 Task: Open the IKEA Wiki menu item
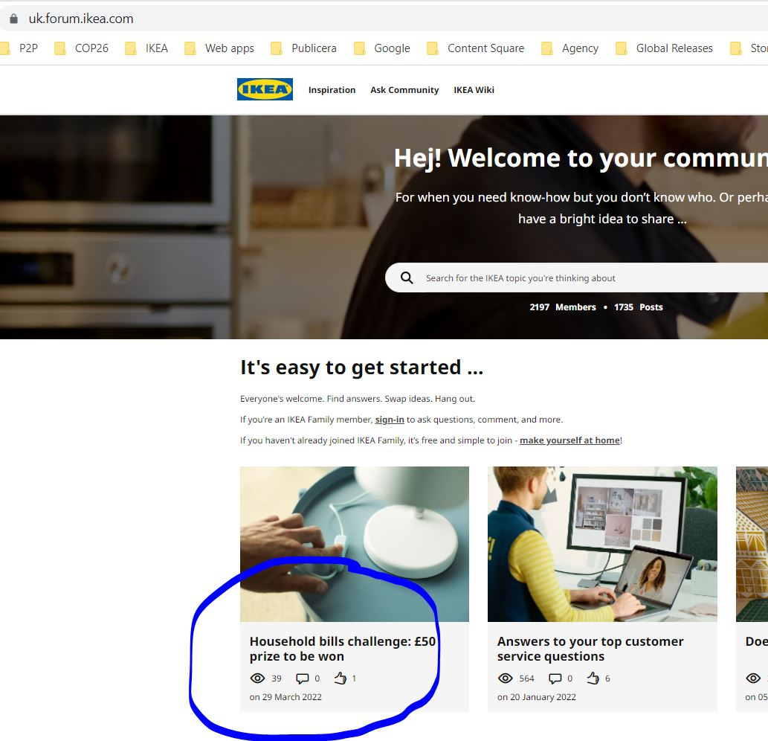point(474,90)
